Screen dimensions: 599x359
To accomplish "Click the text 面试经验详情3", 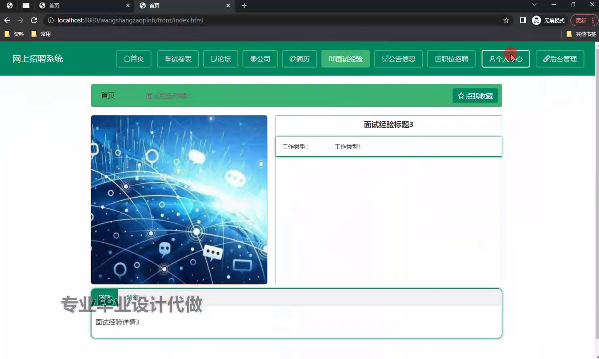I will 117,322.
